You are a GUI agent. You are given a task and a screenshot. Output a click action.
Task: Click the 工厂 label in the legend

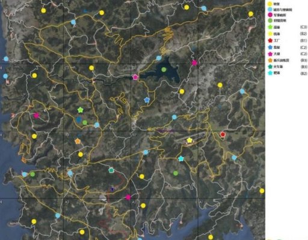point(277,41)
